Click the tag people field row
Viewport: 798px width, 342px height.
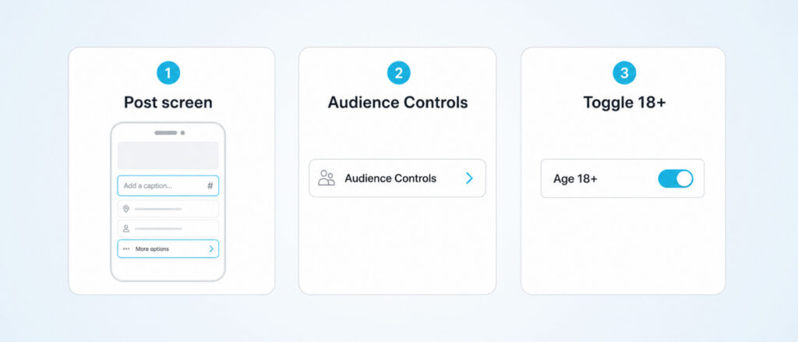[168, 228]
